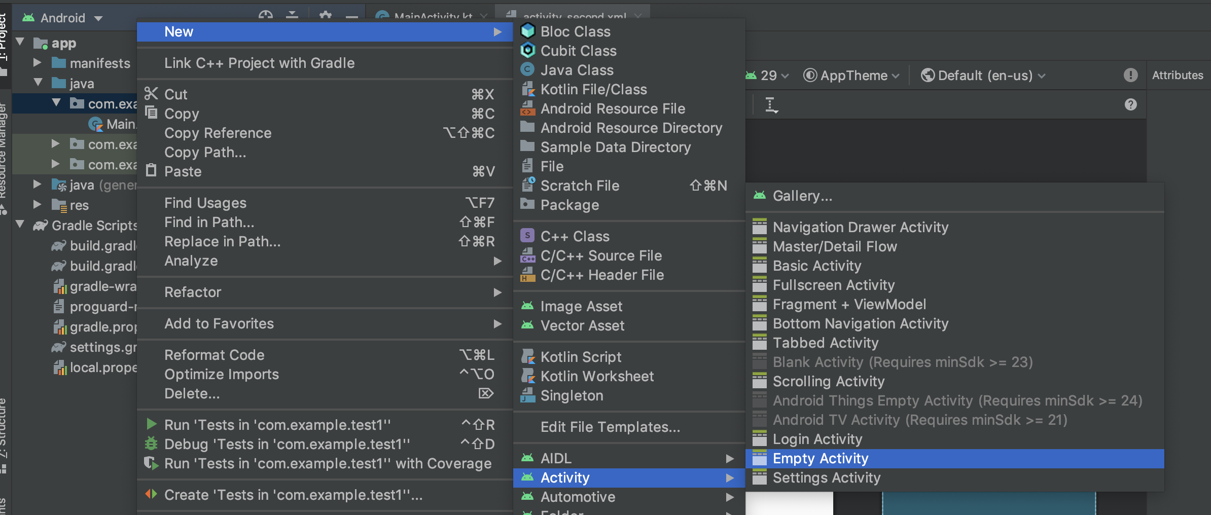The image size is (1211, 515).
Task: Choose Login Activity template
Action: coord(955,439)
